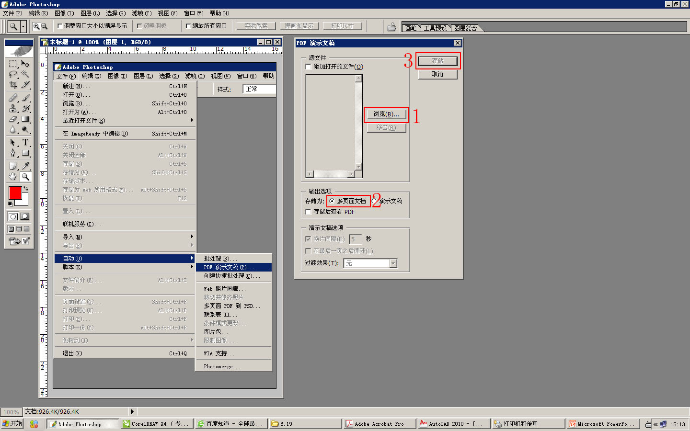Click 打印尺寸 button in options bar

(x=342, y=26)
